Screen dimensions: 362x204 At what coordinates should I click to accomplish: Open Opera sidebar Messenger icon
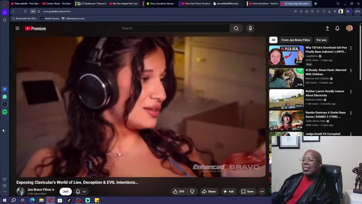point(5,89)
